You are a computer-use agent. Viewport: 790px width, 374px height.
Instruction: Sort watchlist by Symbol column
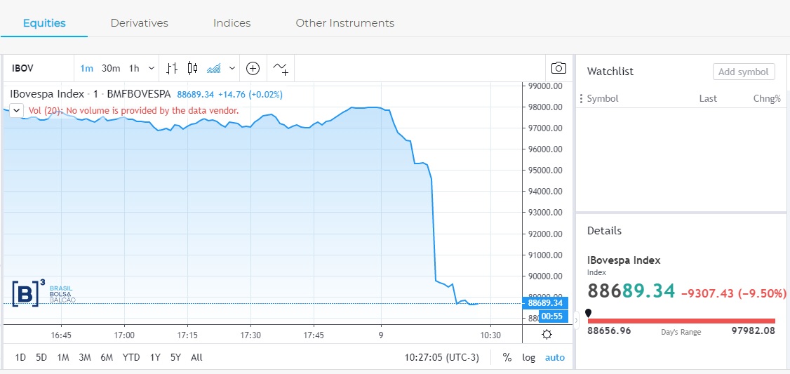tap(603, 98)
